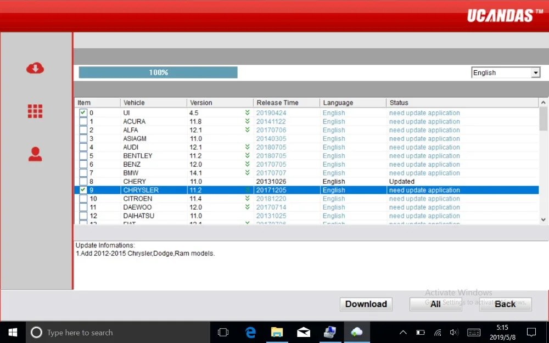This screenshot has height=343, width=549.
Task: Sort by the Release Time column header
Action: (x=287, y=103)
